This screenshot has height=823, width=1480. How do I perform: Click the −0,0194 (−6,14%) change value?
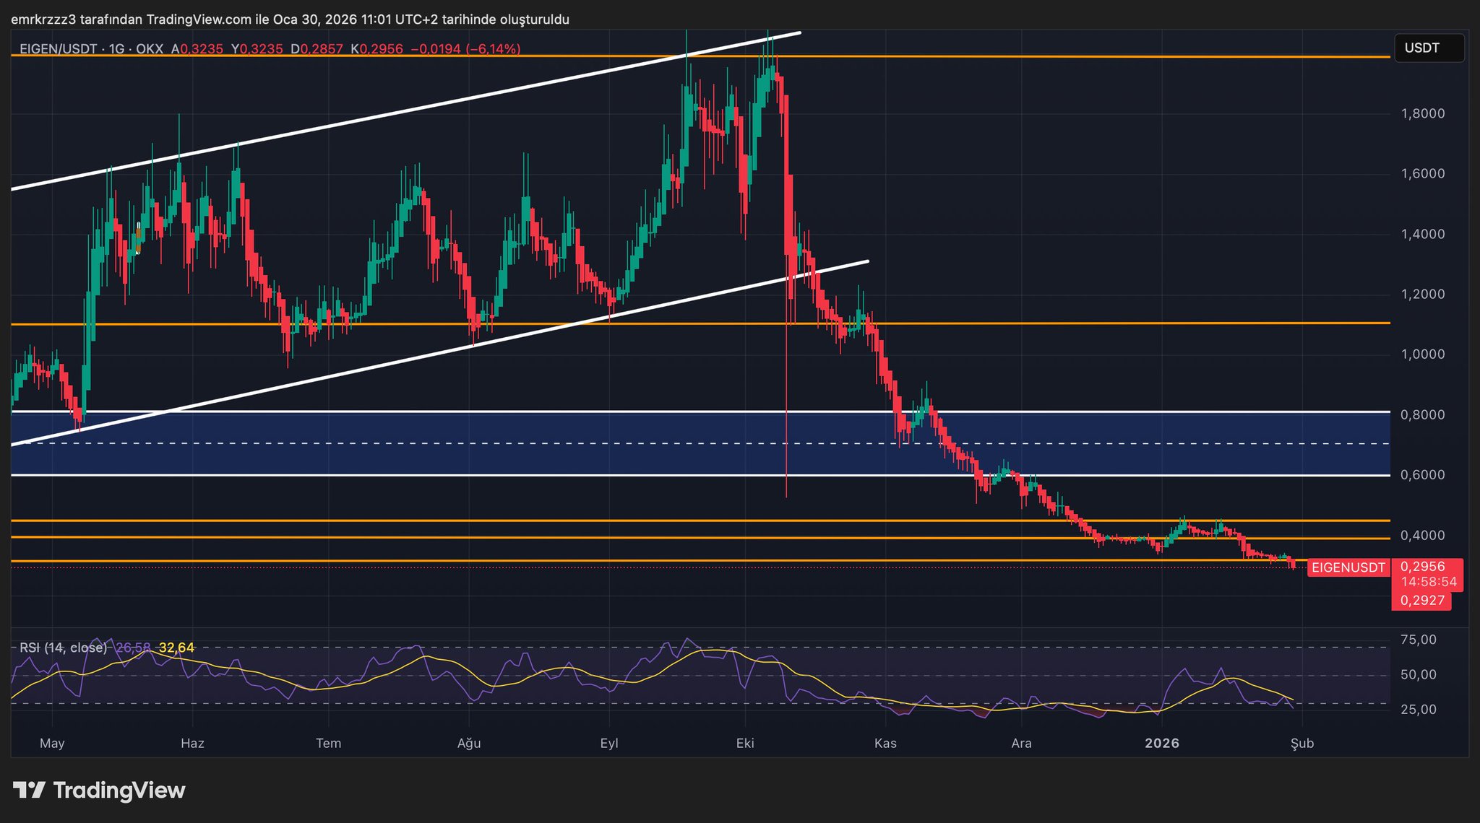point(465,49)
